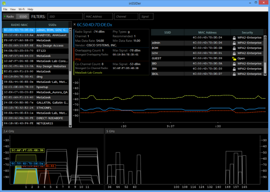Click the MAC Address filter field
Image resolution: width=270 pixels, height=192 pixels.
coord(98,17)
